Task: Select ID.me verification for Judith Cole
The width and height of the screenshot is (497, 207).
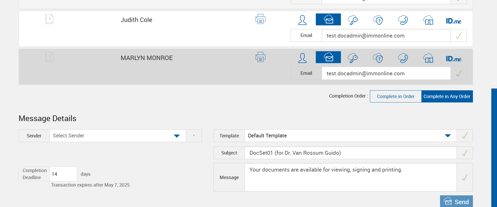Action: [x=454, y=21]
